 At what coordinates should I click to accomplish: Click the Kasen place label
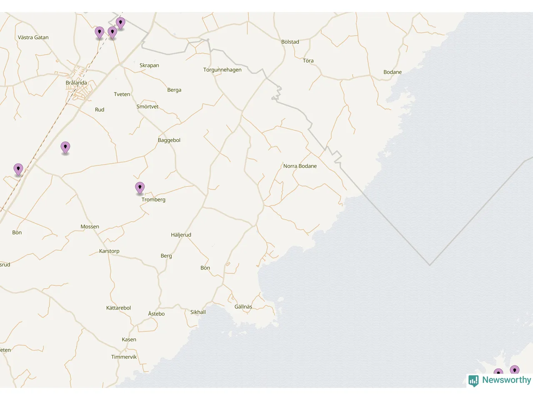click(x=129, y=340)
